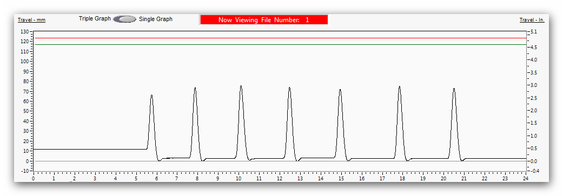
Task: Click the red upper limit line
Action: pos(280,38)
